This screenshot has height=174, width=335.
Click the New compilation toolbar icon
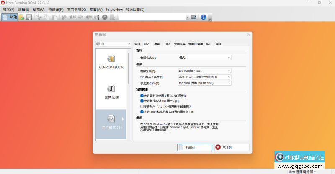click(x=10, y=17)
